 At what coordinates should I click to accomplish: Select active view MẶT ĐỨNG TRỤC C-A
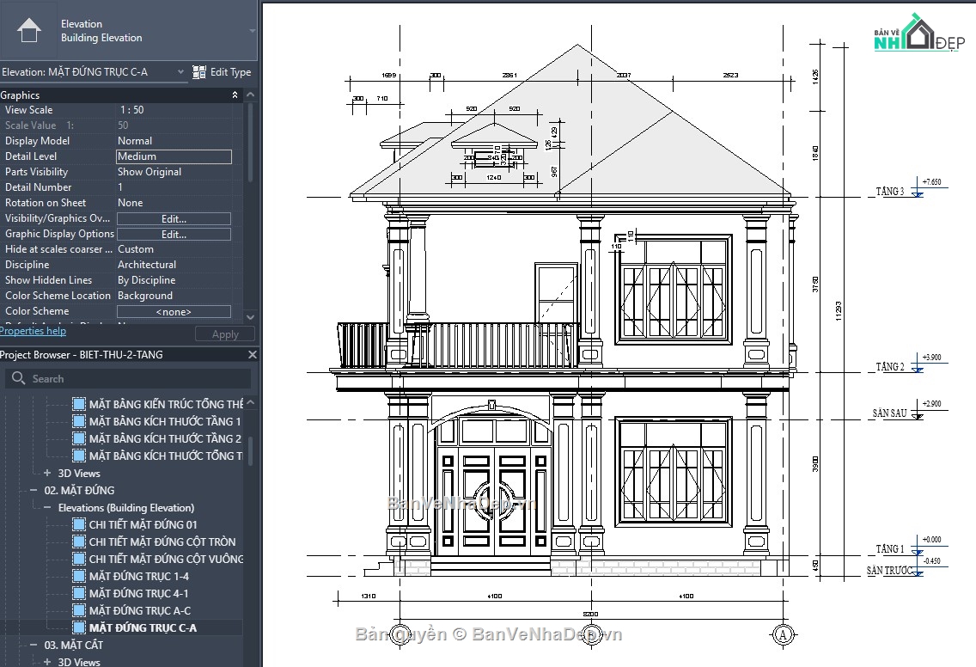[143, 627]
